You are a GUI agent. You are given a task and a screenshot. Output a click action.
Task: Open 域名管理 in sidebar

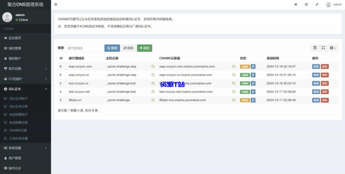26,48
